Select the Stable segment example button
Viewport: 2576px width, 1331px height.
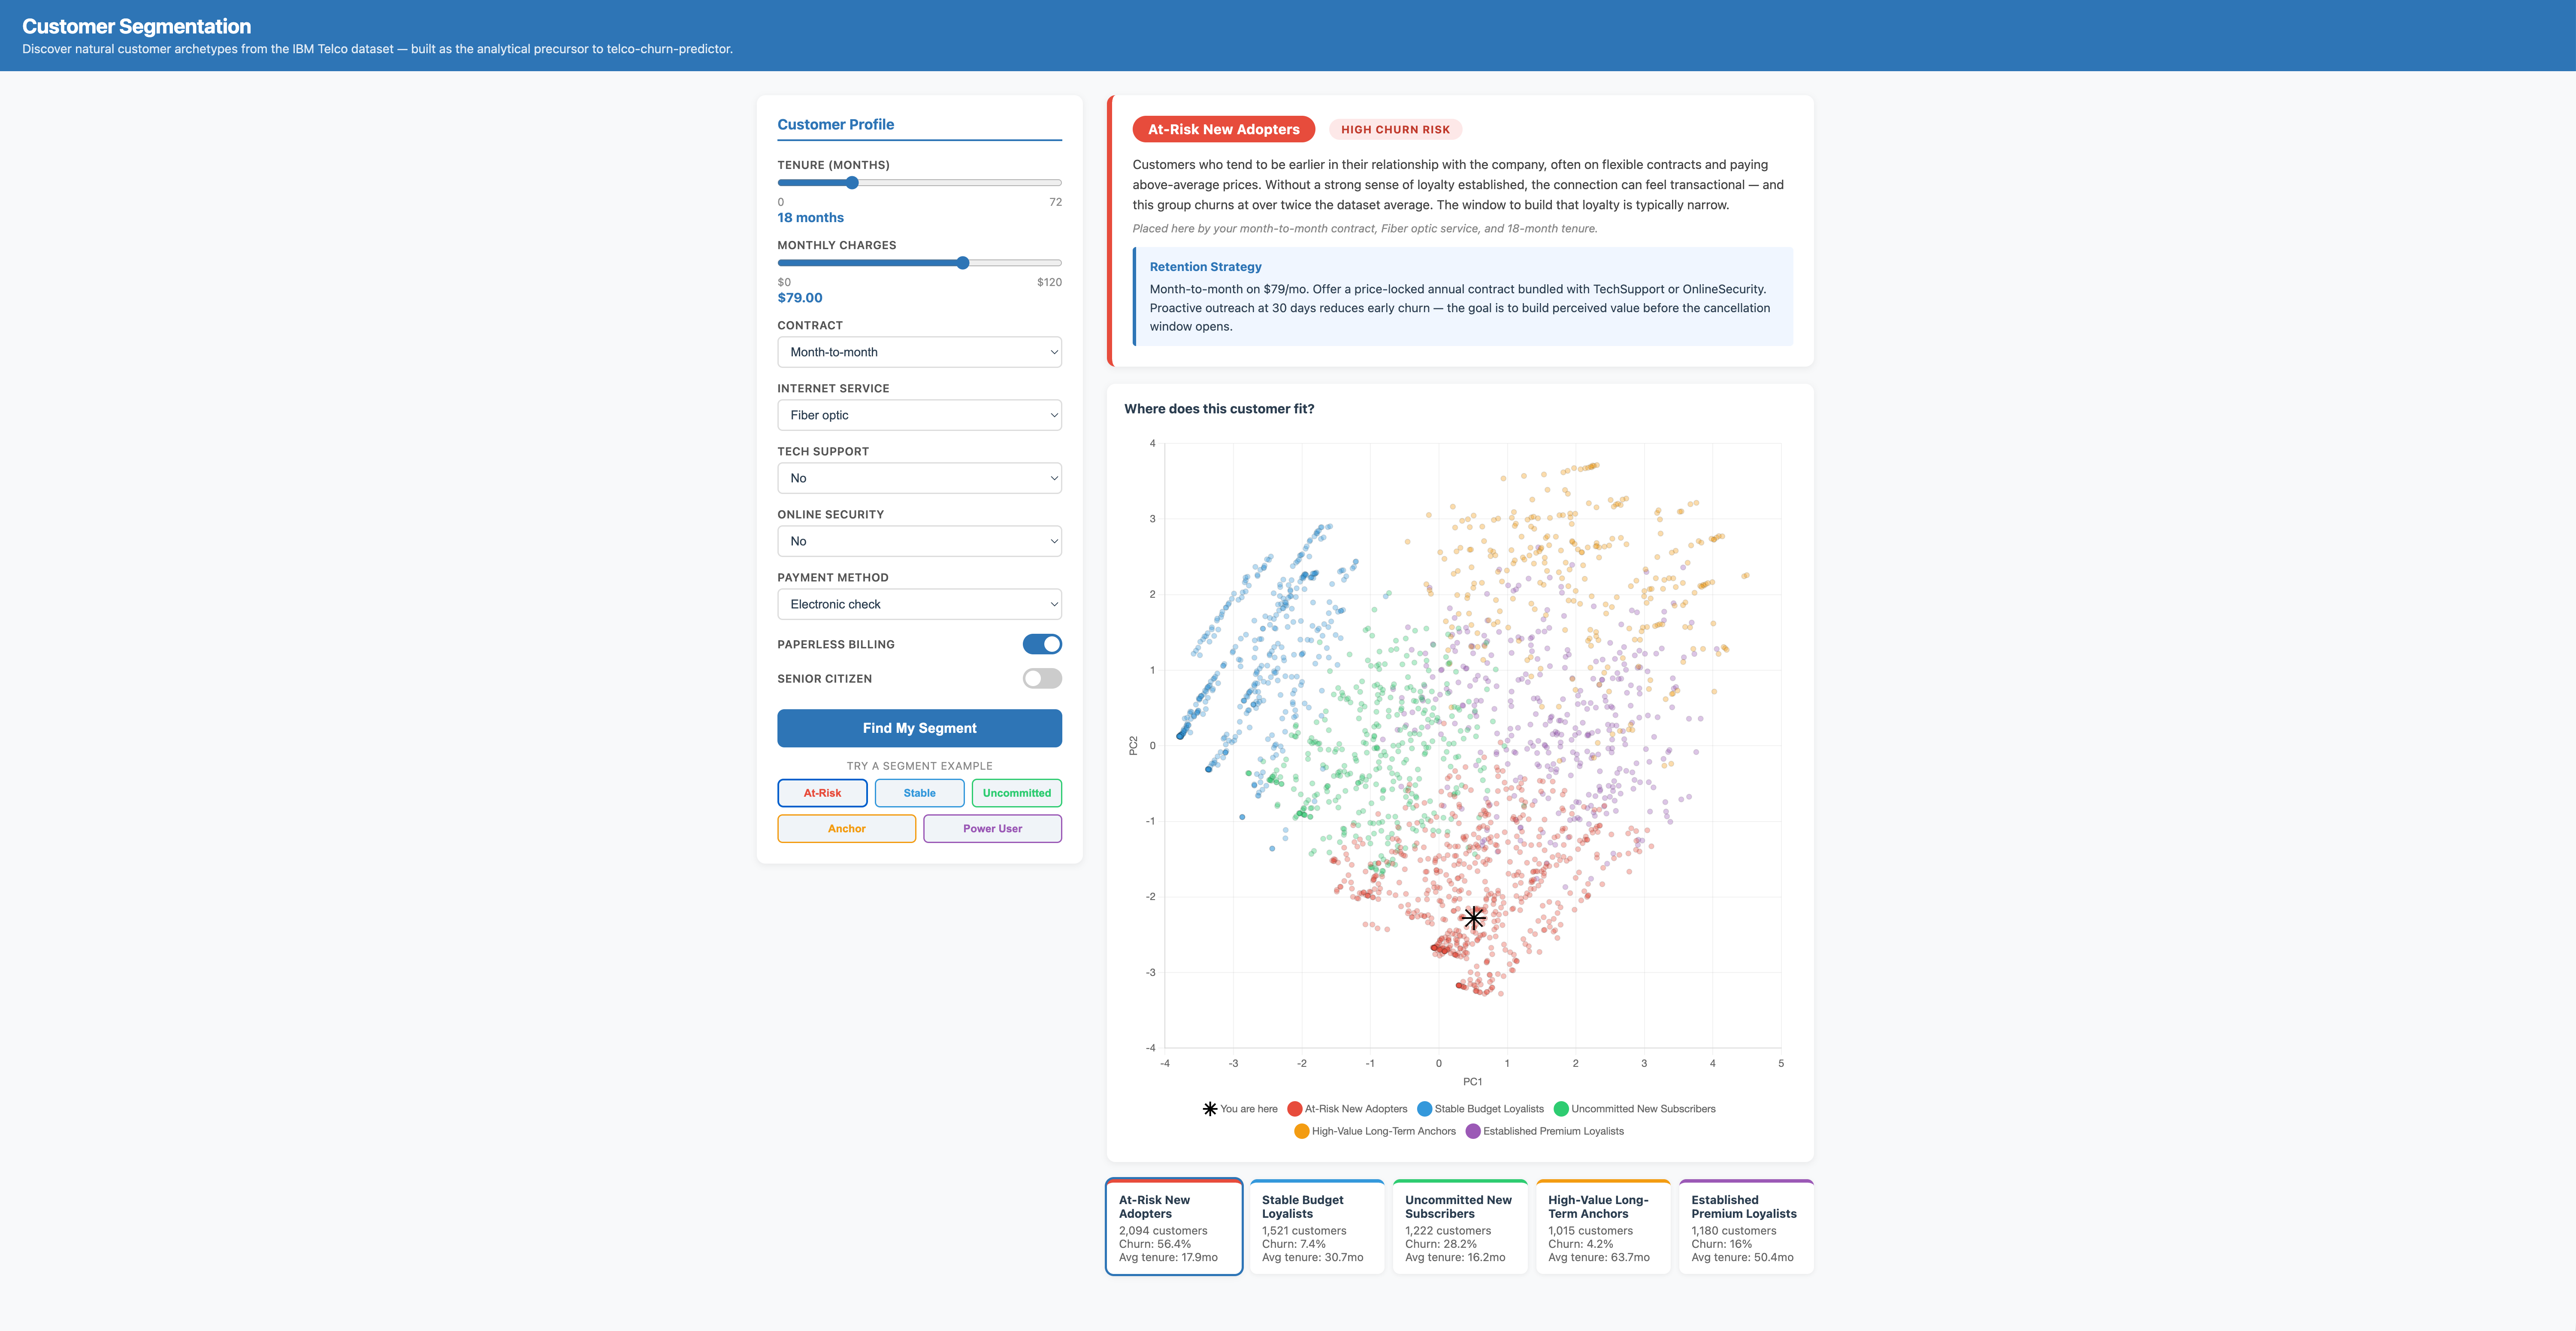coord(919,792)
